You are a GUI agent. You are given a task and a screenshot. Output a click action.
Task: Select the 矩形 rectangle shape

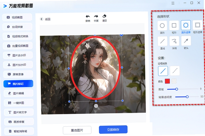coord(174,25)
